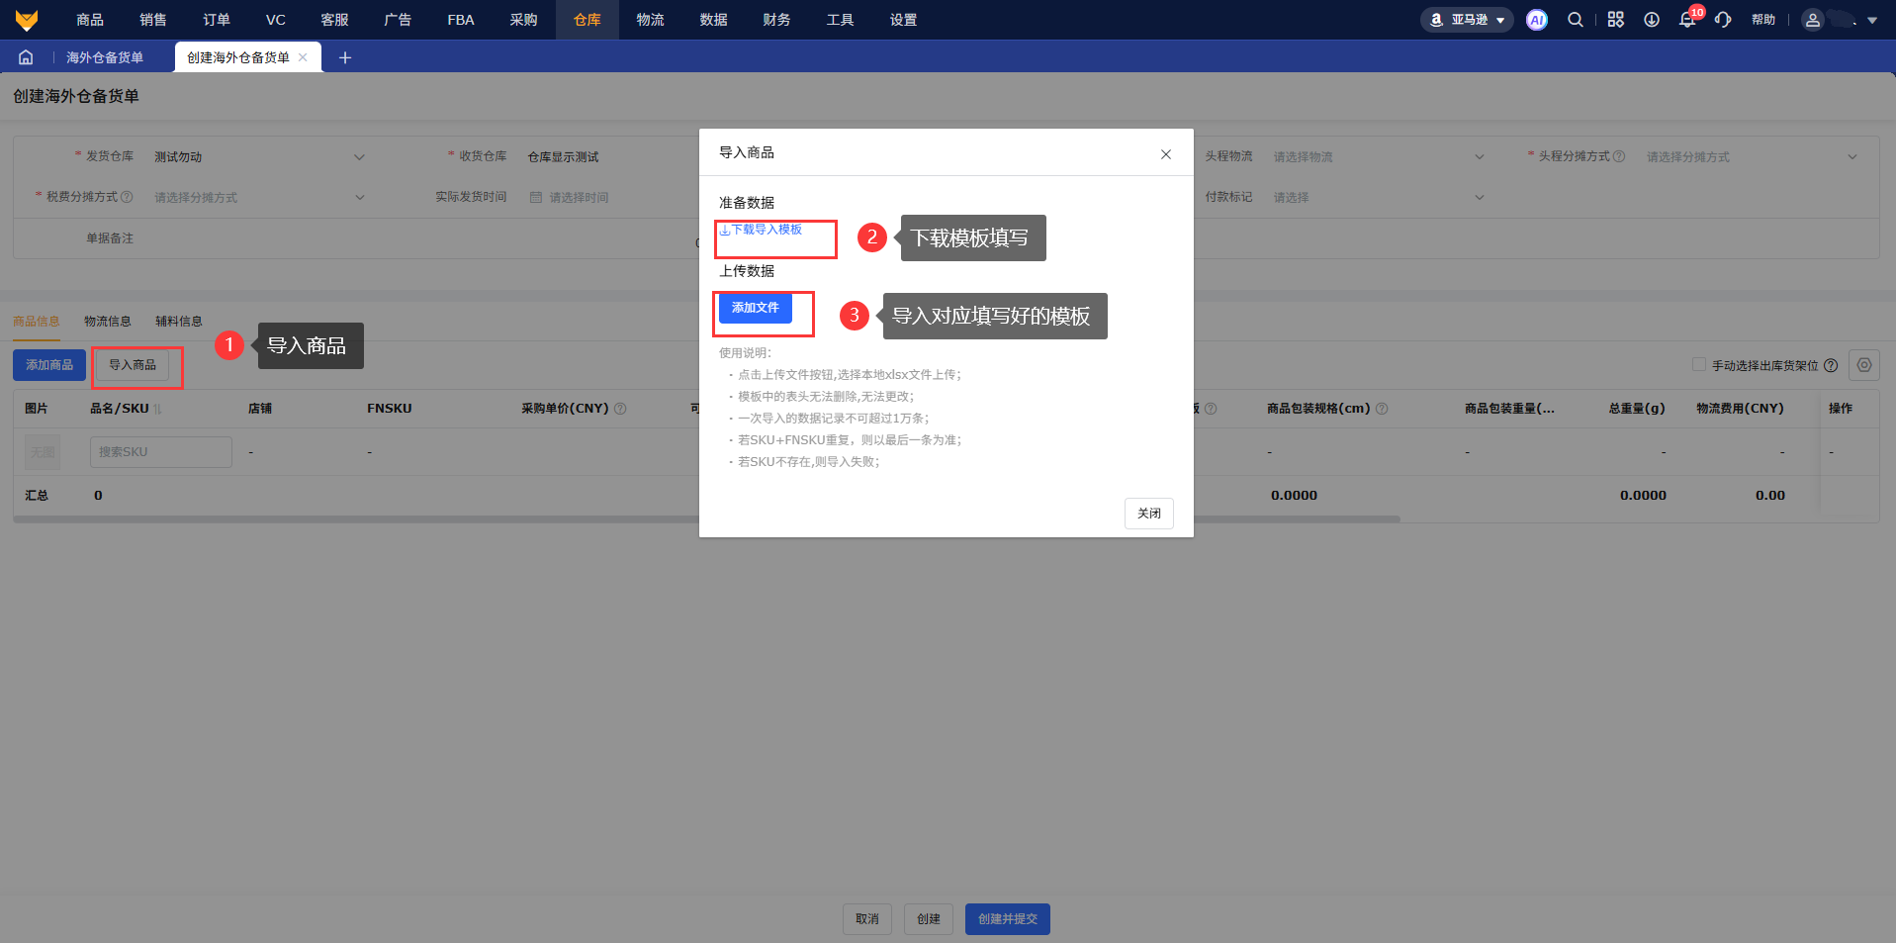This screenshot has height=943, width=1896.
Task: Expand the user account dropdown arrow
Action: pos(1872,20)
